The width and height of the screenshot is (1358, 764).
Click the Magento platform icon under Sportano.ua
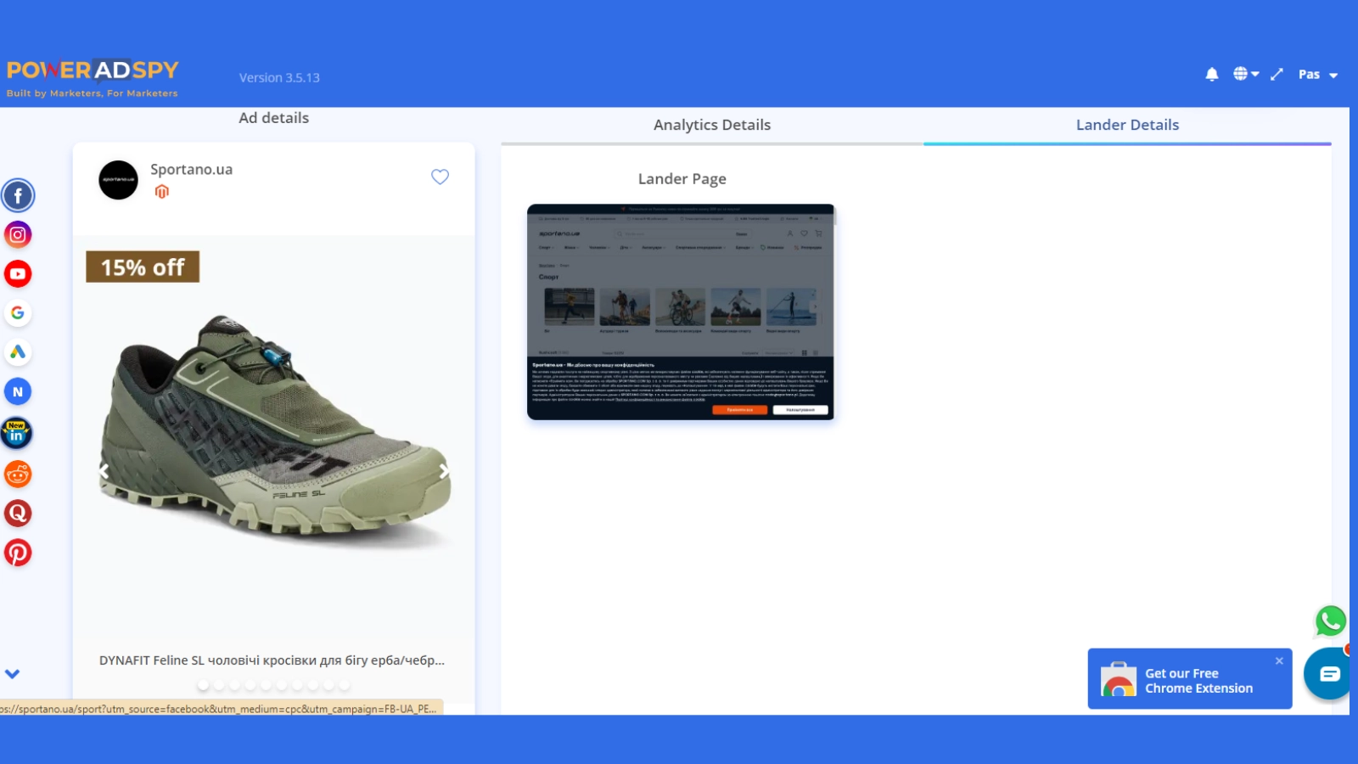tap(162, 192)
